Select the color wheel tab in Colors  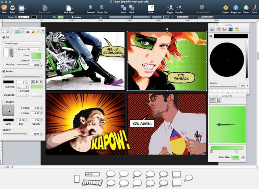click(x=212, y=29)
